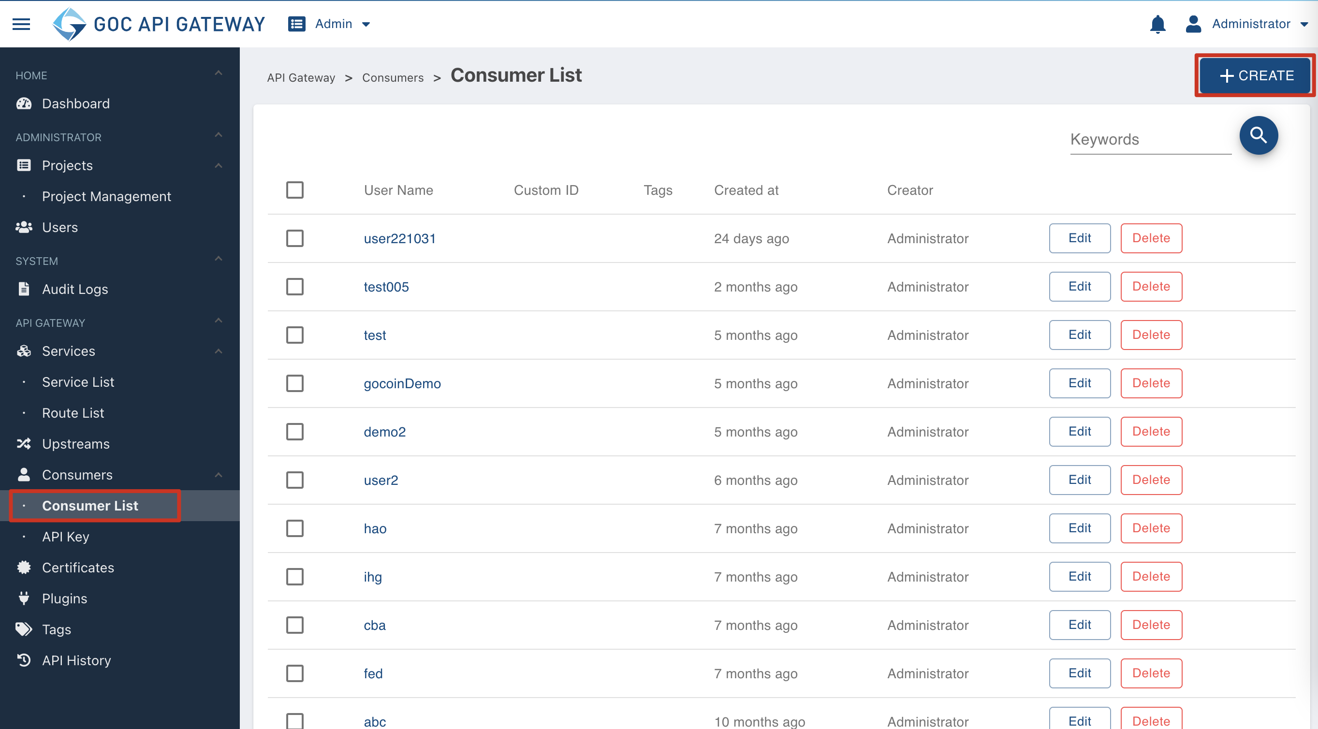Viewport: 1318px width, 729px height.
Task: Check the box for cba
Action: point(295,625)
